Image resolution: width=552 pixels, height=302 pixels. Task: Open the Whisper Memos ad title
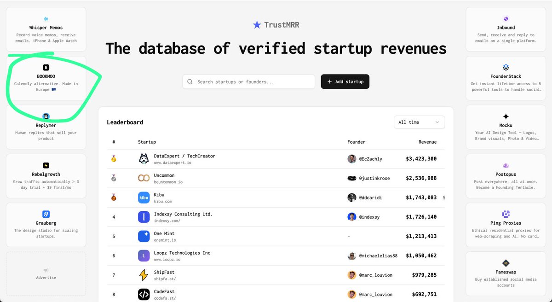46,28
